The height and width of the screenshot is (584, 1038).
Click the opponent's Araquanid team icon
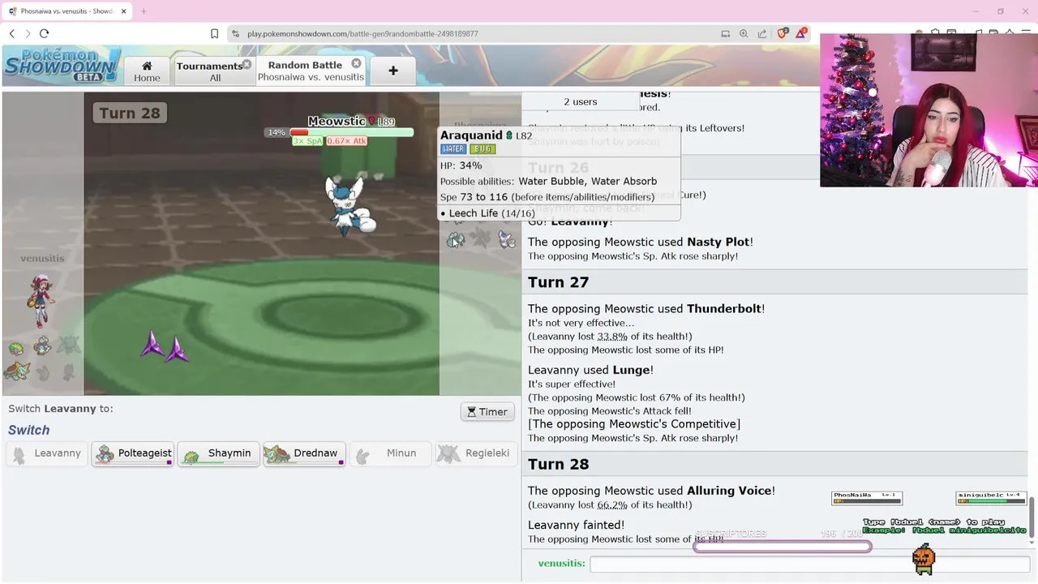456,239
